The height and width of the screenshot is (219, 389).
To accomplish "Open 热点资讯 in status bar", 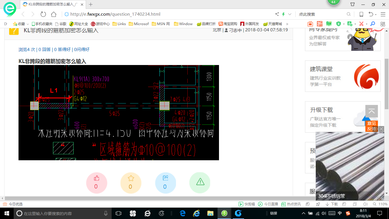I will tap(291, 204).
